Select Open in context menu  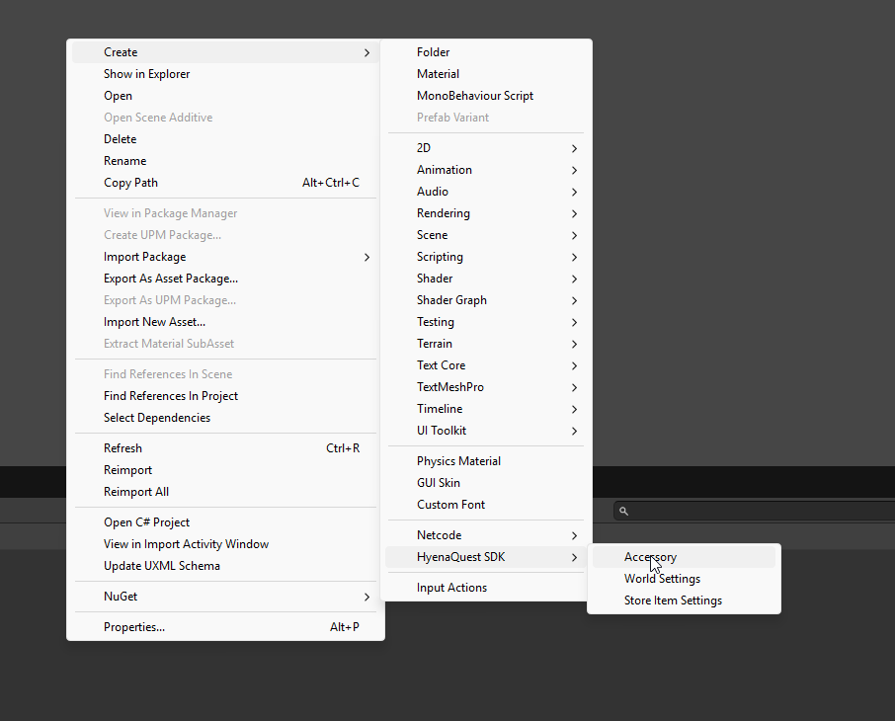[225, 96]
